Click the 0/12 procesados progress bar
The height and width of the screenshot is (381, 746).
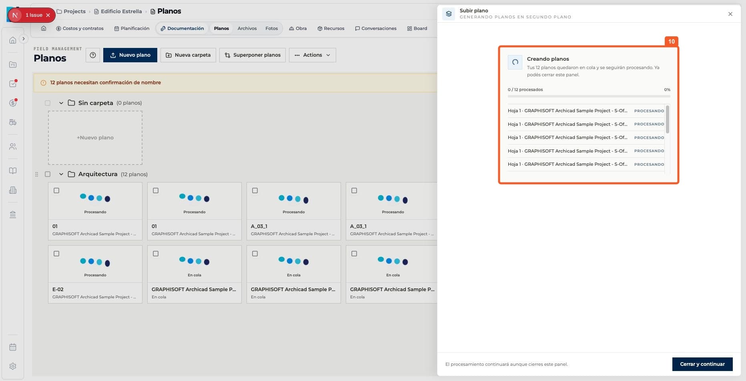coord(589,96)
